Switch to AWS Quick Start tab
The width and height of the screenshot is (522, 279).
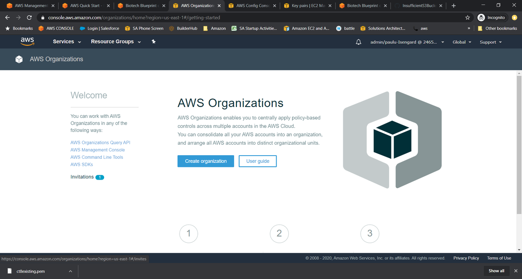pos(85,5)
